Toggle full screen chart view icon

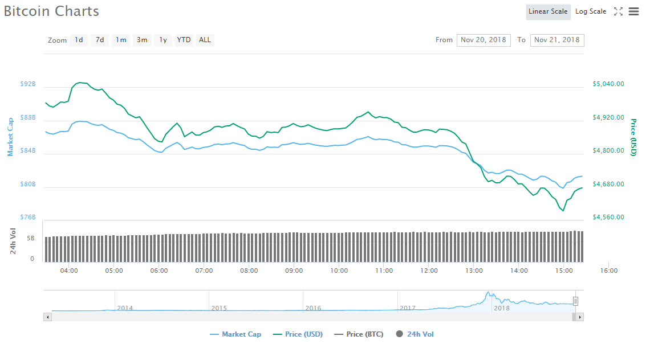618,11
